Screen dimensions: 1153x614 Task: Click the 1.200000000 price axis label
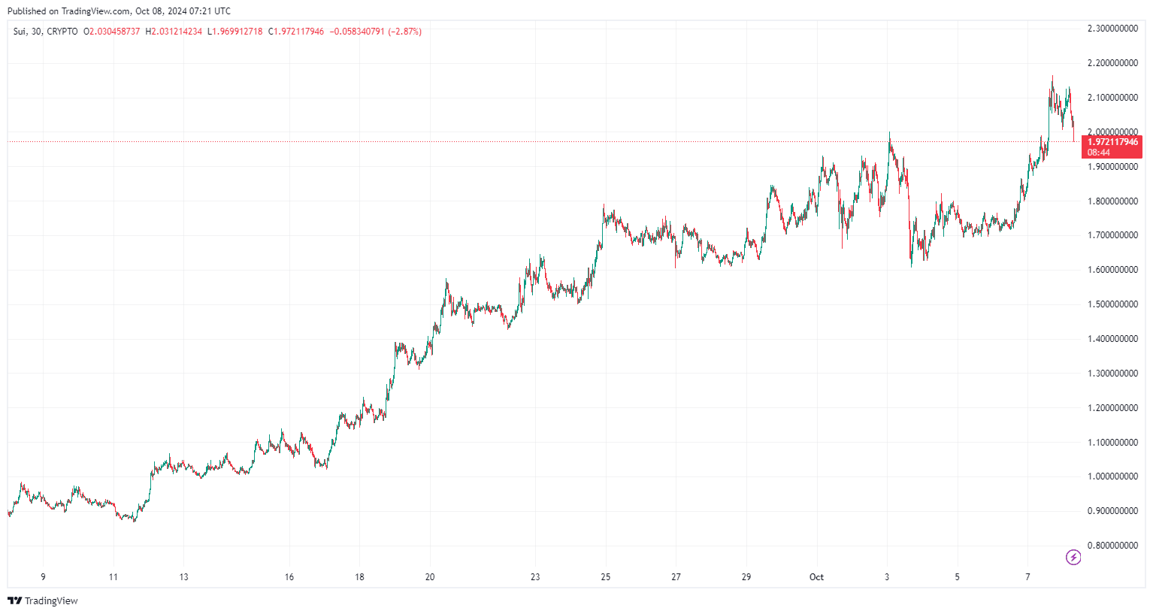click(x=1112, y=408)
